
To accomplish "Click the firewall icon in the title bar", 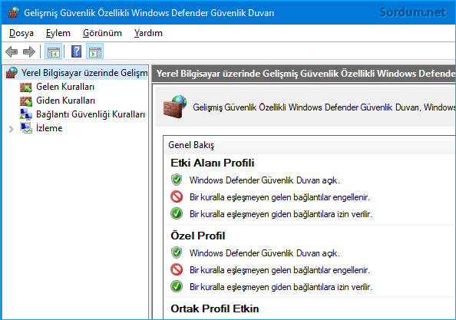I will pos(13,12).
